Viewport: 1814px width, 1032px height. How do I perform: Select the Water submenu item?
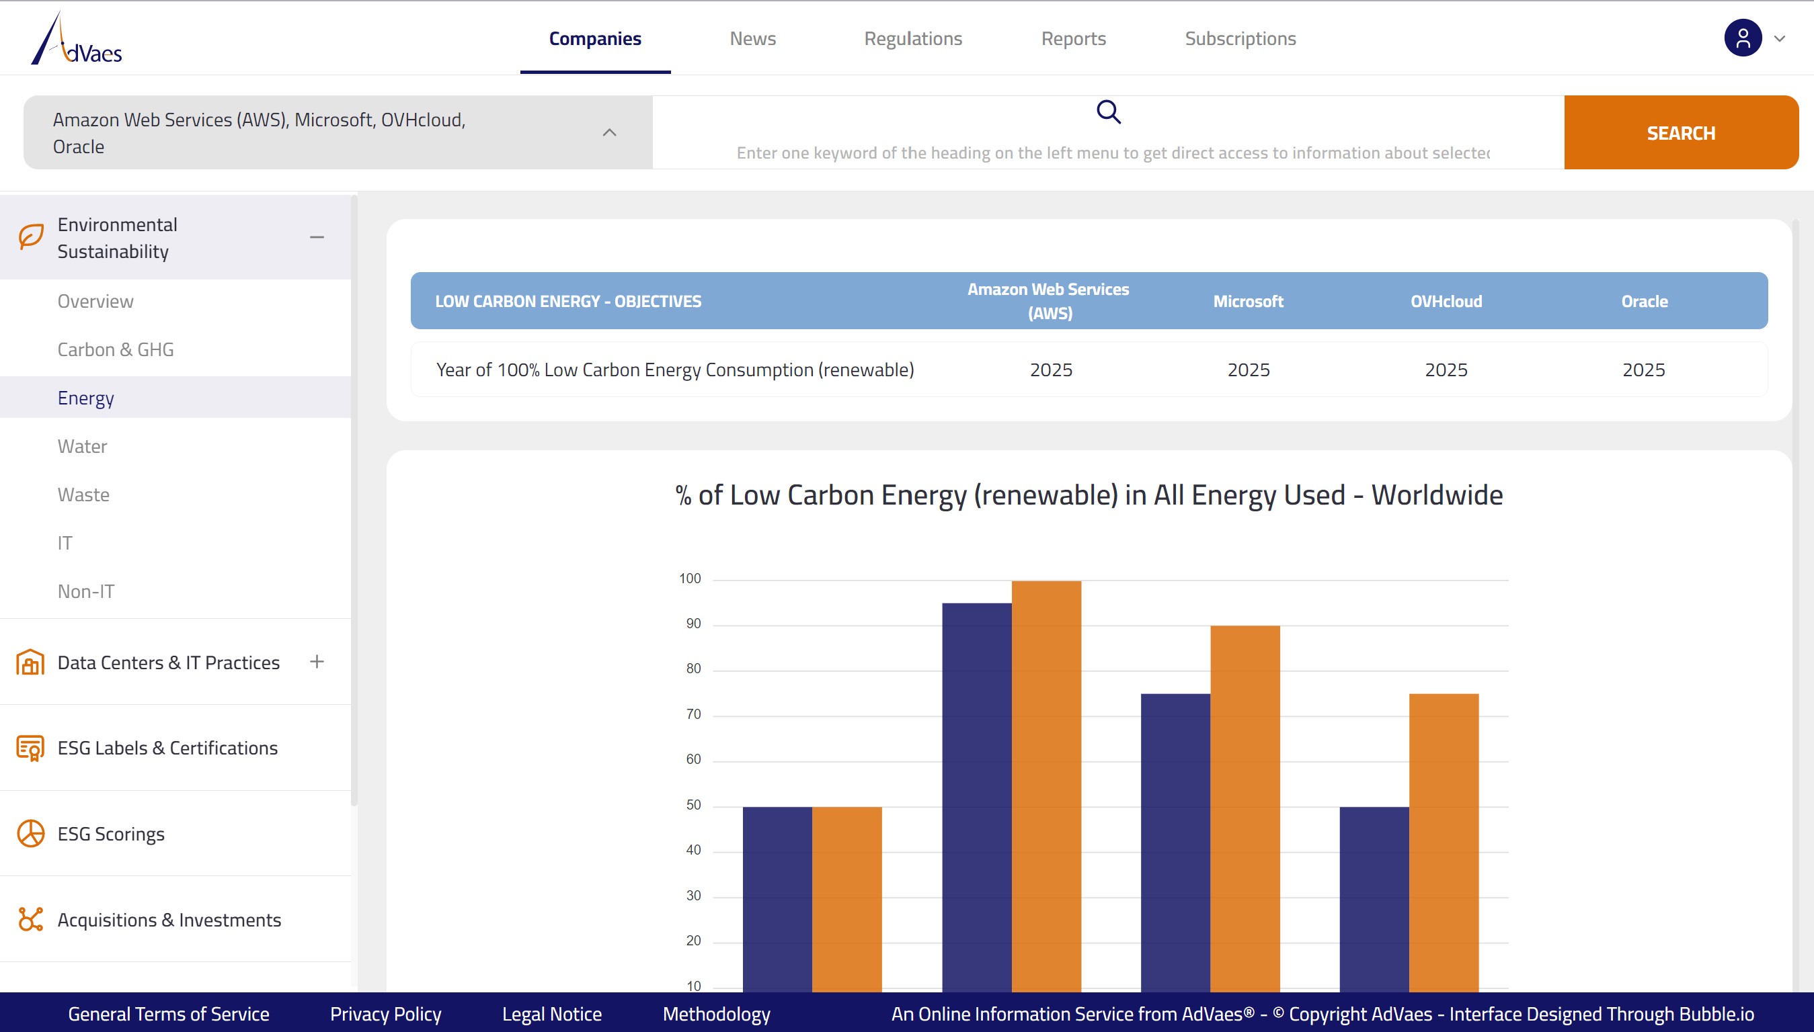tap(82, 446)
